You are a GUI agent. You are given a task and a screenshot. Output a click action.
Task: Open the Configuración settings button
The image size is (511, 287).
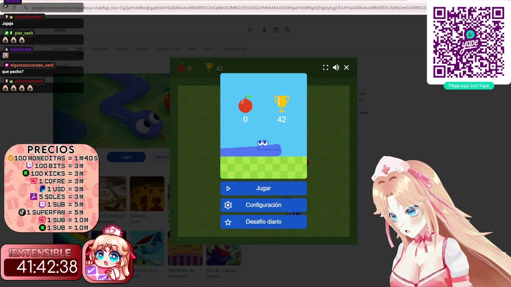263,205
